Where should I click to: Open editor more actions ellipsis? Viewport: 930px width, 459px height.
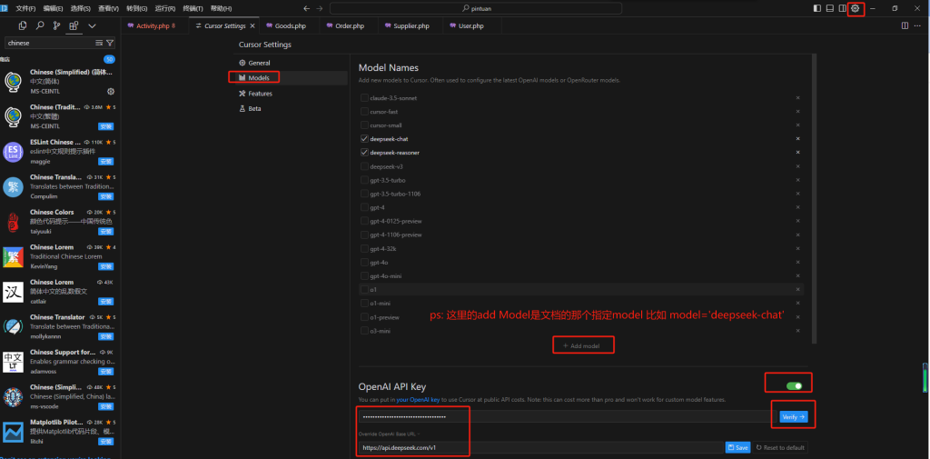918,25
